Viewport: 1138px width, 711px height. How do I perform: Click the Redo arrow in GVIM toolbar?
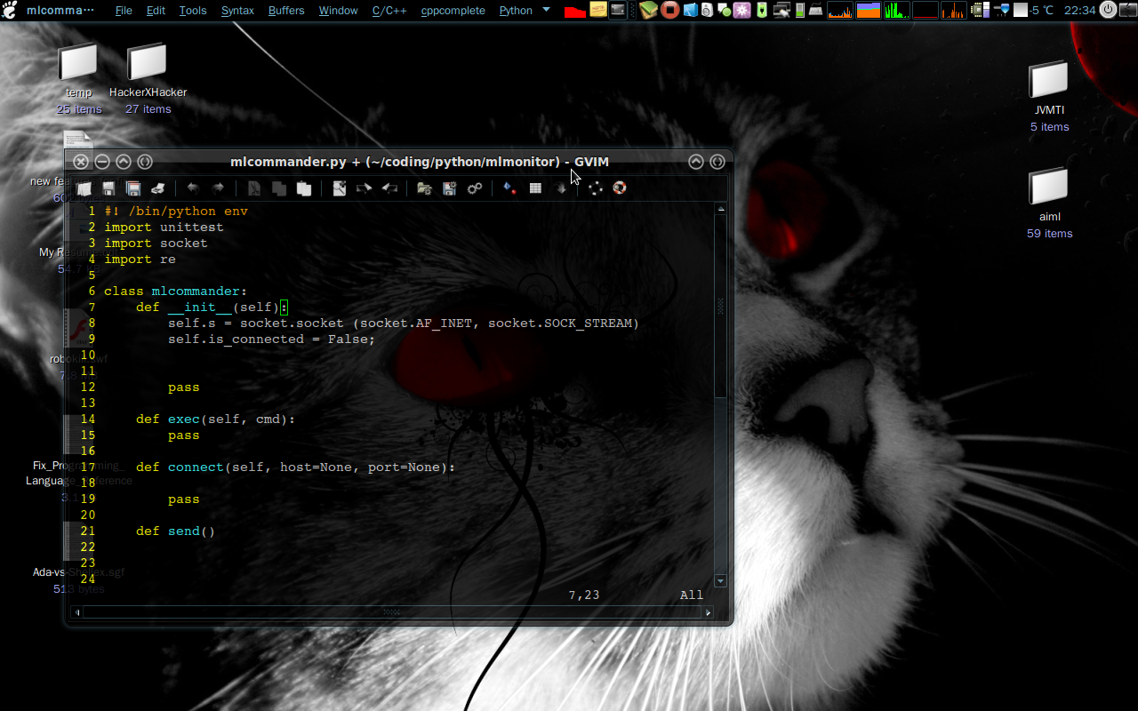pyautogui.click(x=218, y=188)
